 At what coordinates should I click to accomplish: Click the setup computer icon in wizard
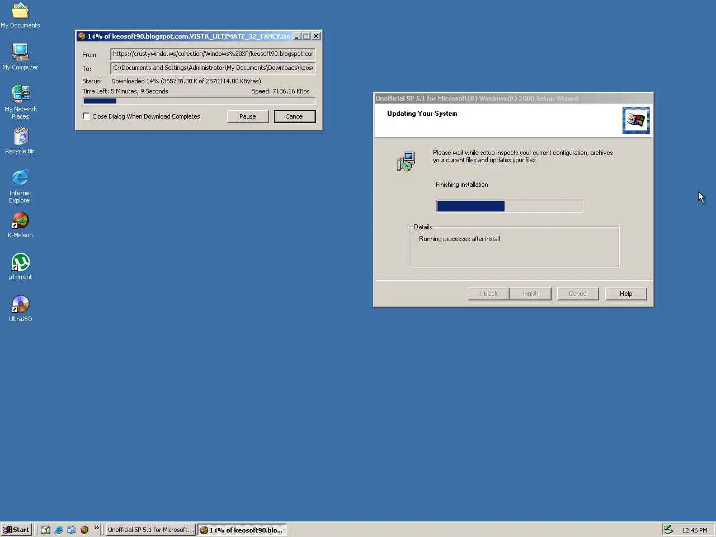tap(406, 161)
